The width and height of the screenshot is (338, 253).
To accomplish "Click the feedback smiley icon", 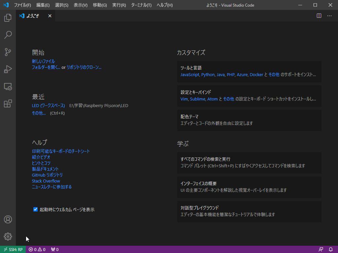I will pyautogui.click(x=321, y=249).
